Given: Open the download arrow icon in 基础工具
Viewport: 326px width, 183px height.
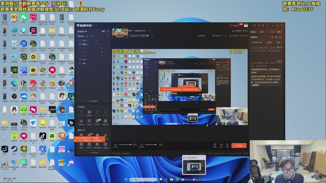Looking at the screenshot, I should pos(106,135).
